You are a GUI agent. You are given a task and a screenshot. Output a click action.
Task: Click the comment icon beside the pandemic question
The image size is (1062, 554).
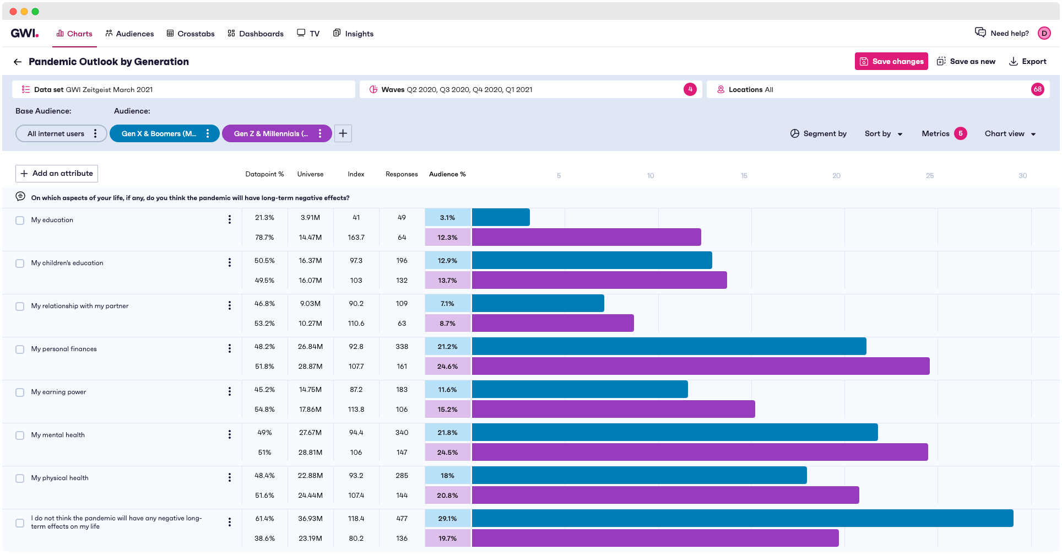coord(20,196)
